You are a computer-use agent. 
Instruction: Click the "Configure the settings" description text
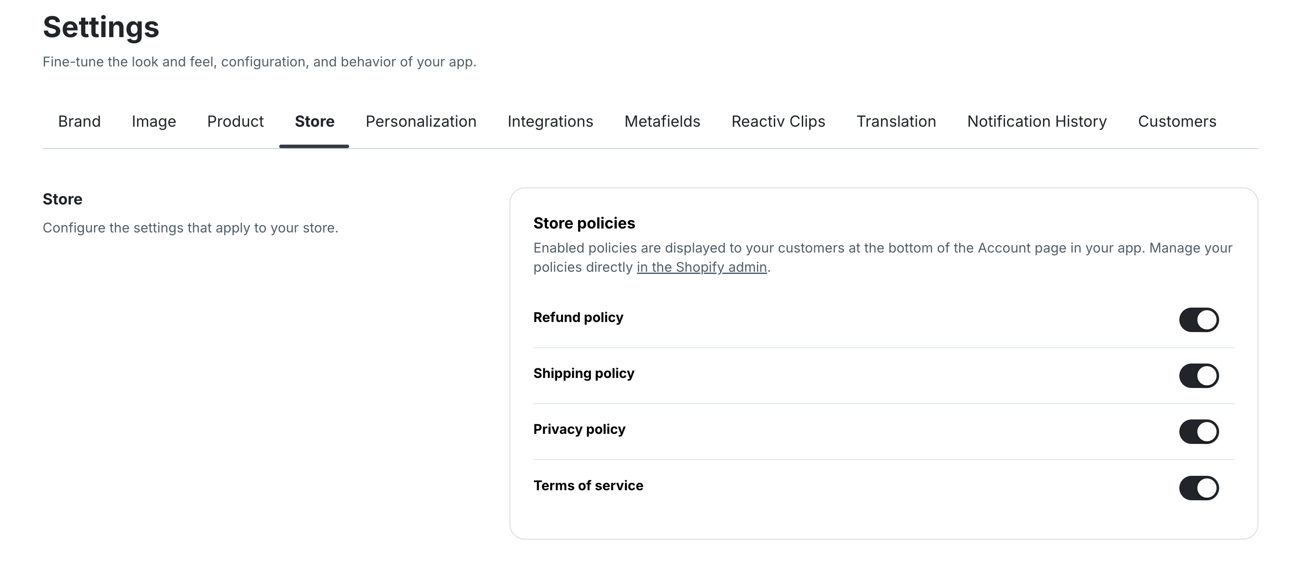pos(190,228)
